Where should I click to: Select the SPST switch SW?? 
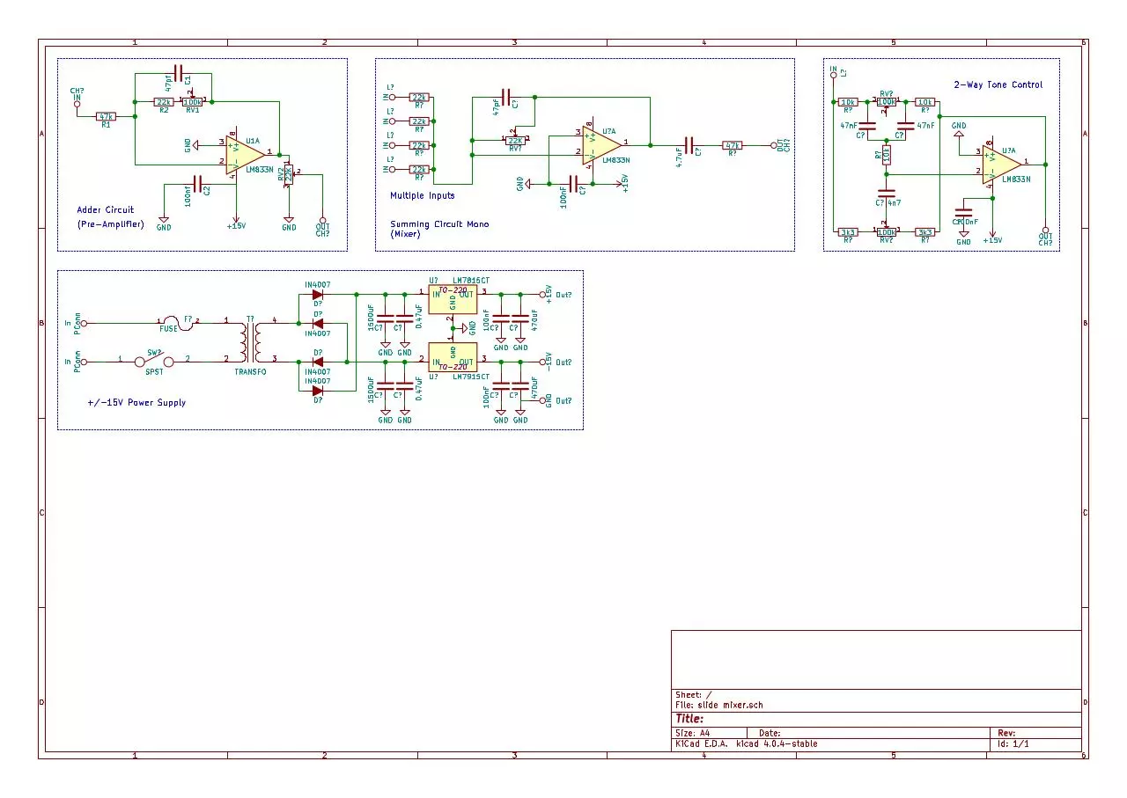155,362
